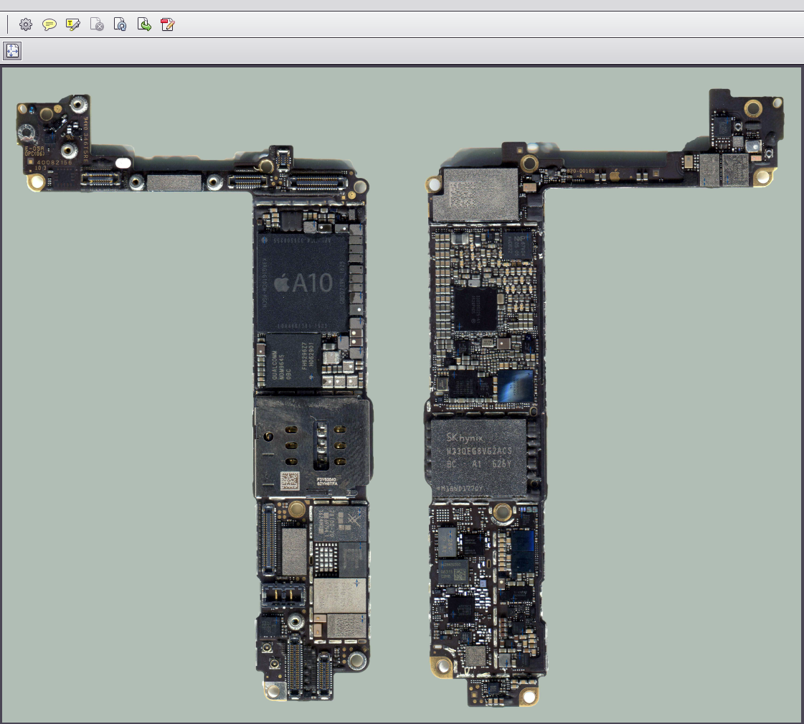
Task: Click the rotate page icon
Action: [120, 25]
